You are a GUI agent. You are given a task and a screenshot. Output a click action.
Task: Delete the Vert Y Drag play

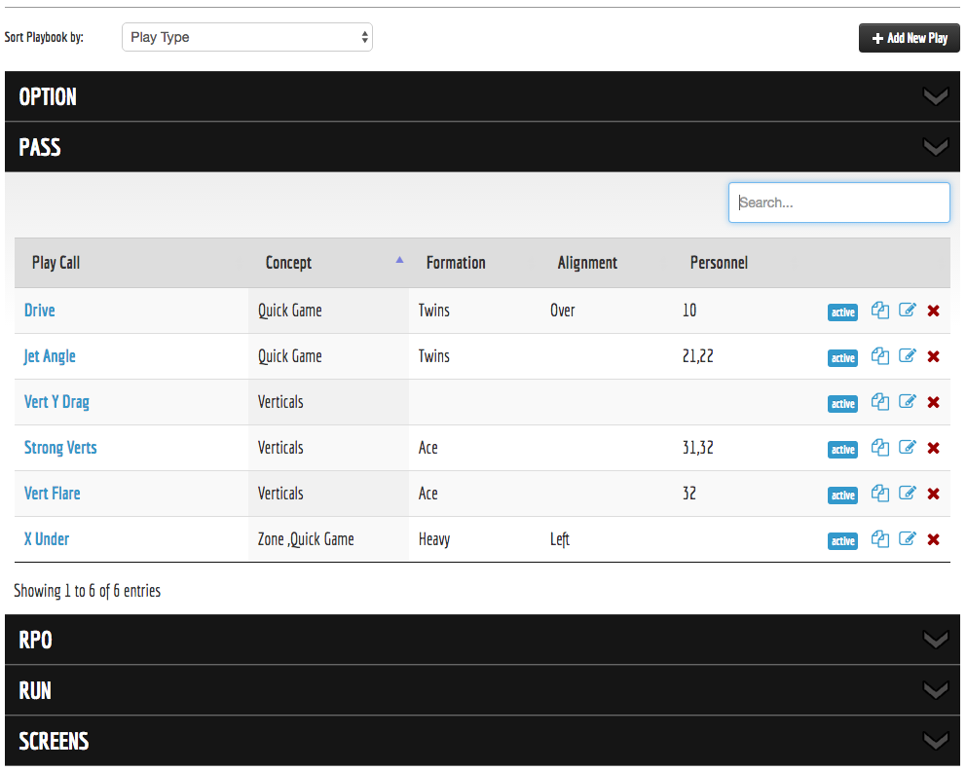tap(933, 402)
